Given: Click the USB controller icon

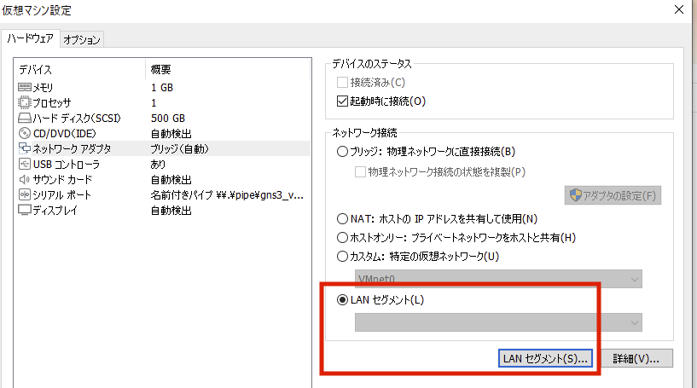Looking at the screenshot, I should [x=25, y=164].
